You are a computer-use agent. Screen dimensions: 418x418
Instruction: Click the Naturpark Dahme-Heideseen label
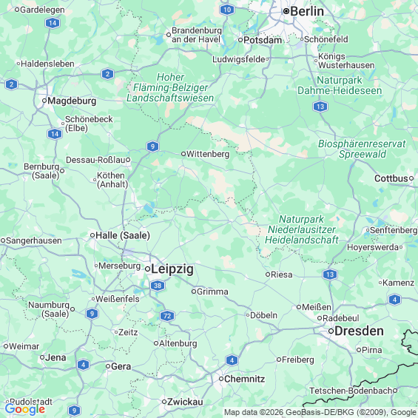340,85
